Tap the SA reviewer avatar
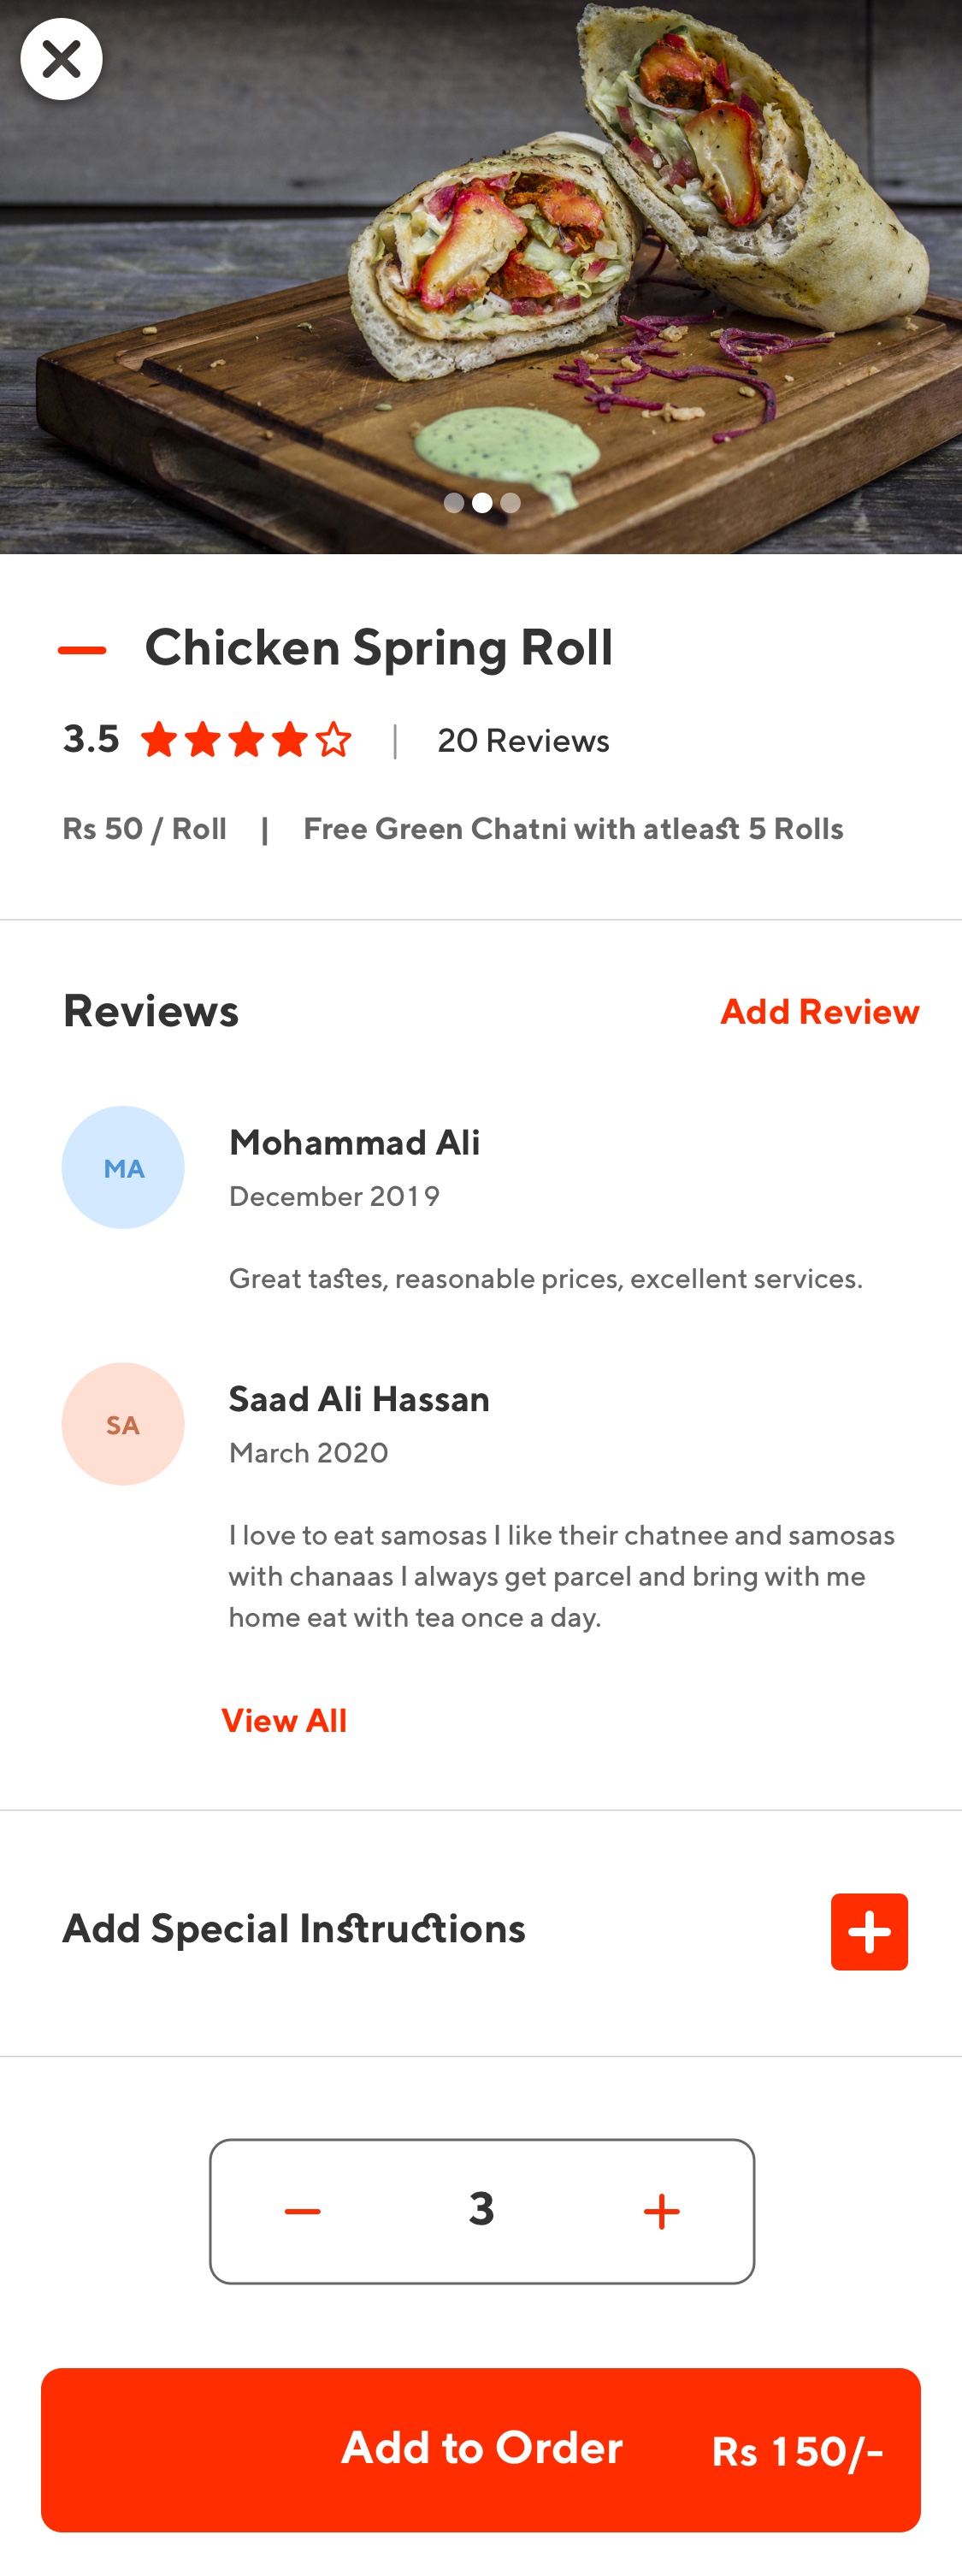 123,1423
